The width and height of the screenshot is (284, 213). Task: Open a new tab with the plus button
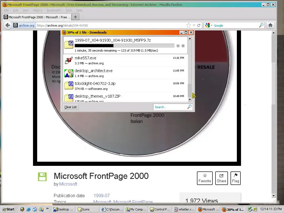tap(75, 17)
